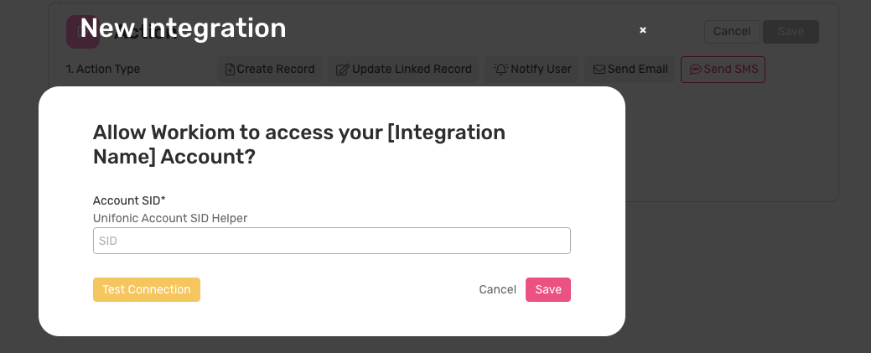Click the pencil icon for Update Linked Record
The width and height of the screenshot is (871, 353).
343,70
